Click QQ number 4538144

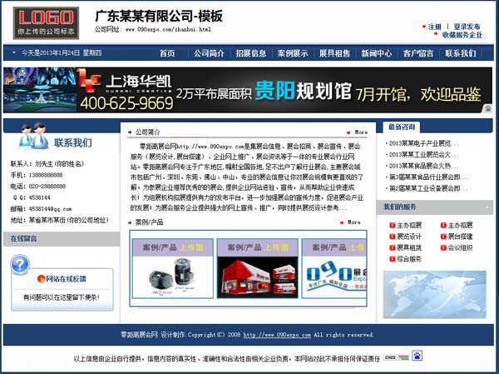pos(39,197)
